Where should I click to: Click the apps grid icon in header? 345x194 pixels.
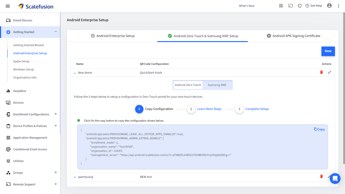[x=281, y=6]
